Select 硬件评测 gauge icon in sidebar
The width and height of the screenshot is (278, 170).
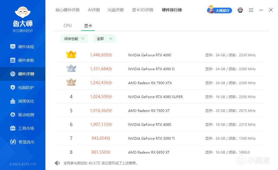pos(13,74)
